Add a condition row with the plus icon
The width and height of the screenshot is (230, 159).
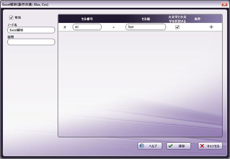[x=211, y=27]
